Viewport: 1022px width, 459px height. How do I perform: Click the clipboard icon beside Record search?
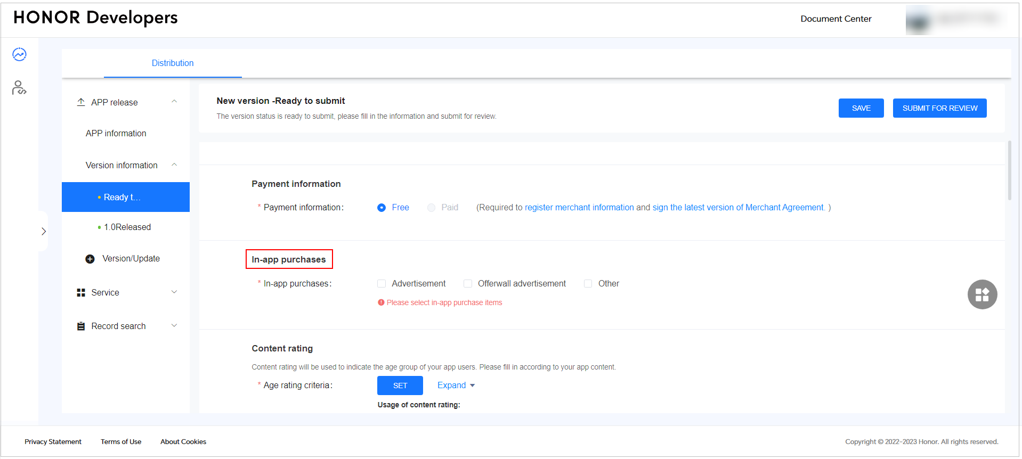81,326
